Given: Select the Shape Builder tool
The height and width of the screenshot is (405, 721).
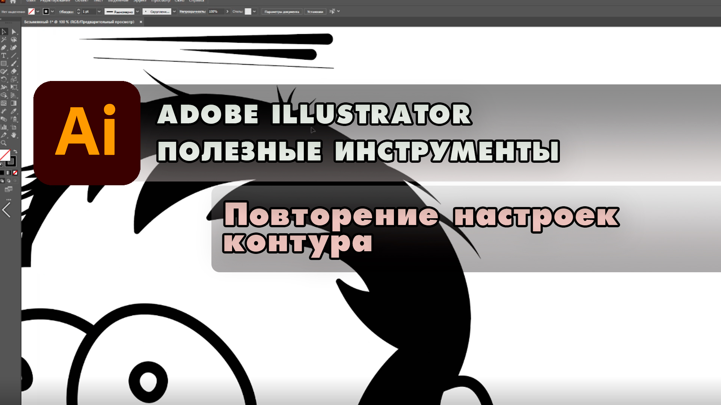Looking at the screenshot, I should point(4,95).
